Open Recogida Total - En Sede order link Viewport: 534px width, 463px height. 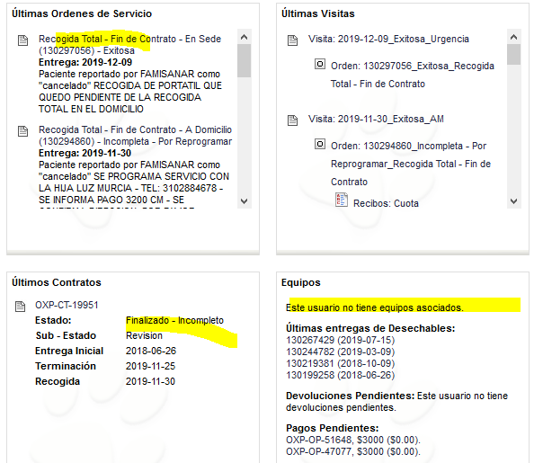(x=129, y=45)
